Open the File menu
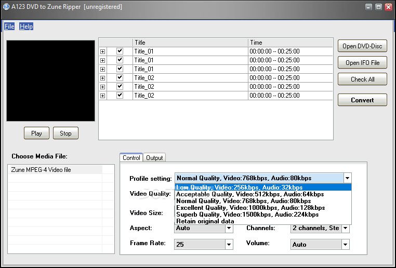Image resolution: width=396 pixels, height=268 pixels. (9, 26)
